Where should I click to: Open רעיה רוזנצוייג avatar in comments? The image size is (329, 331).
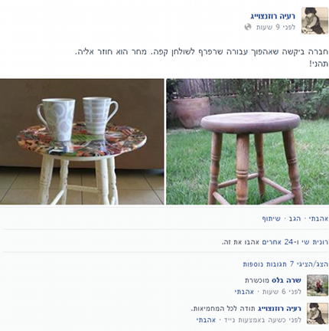[318, 313]
